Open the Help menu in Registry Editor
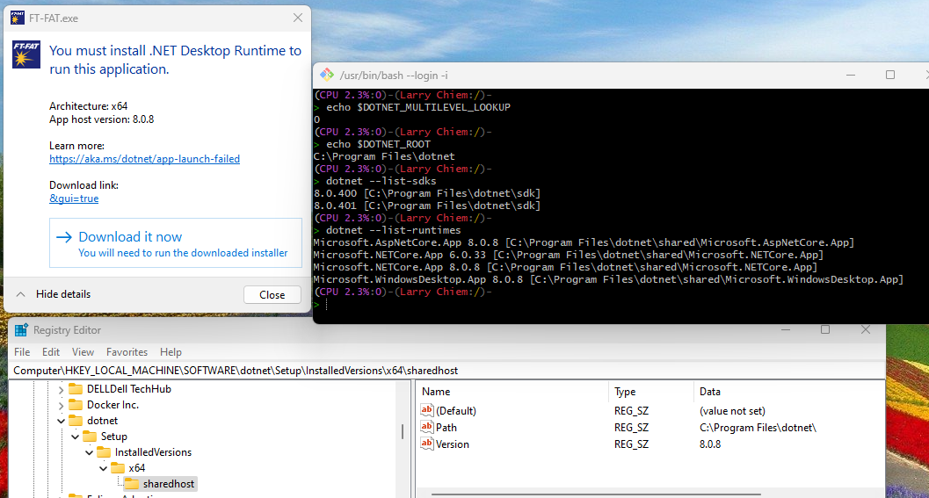Image resolution: width=929 pixels, height=498 pixels. [171, 351]
